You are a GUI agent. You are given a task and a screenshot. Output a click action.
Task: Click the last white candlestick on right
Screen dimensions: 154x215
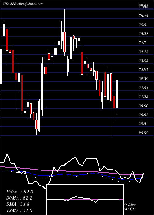tap(117, 94)
